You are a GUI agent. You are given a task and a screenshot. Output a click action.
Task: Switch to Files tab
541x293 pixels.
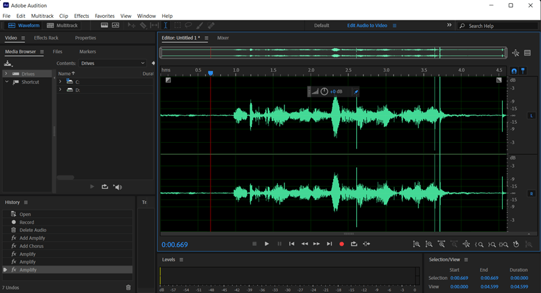57,51
